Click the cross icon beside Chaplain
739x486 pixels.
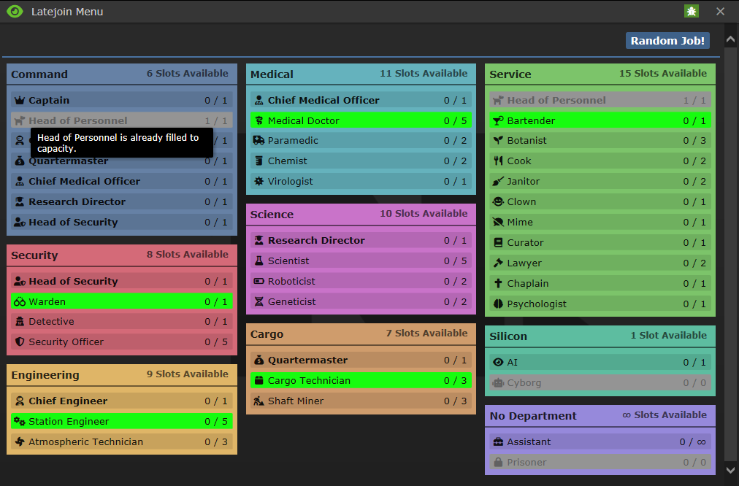(498, 283)
